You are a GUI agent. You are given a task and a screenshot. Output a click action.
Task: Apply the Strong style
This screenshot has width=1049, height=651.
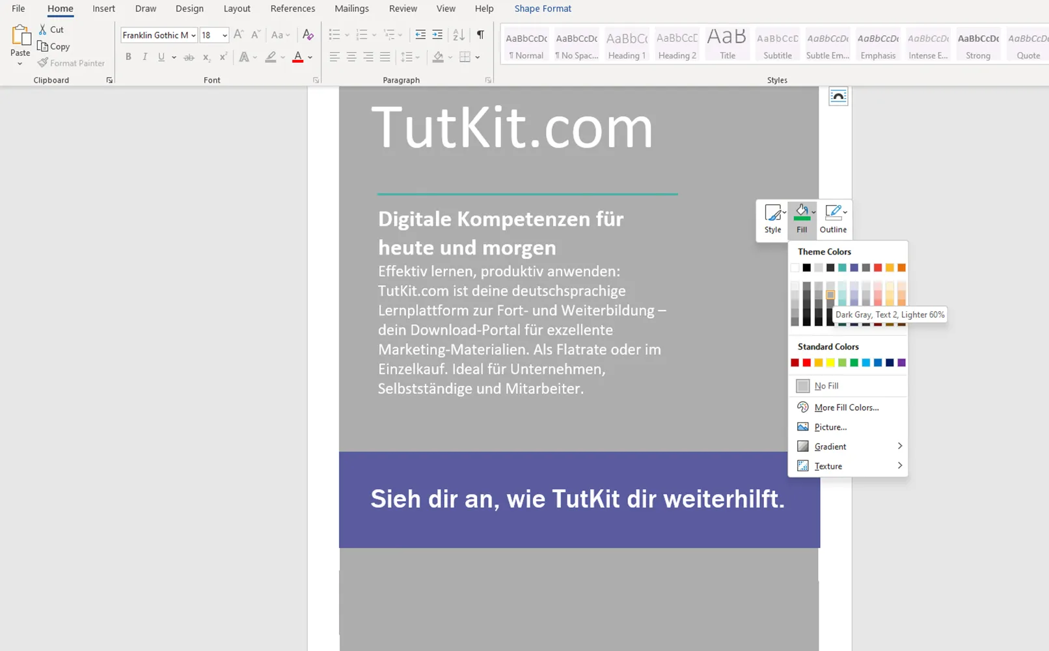tap(978, 45)
